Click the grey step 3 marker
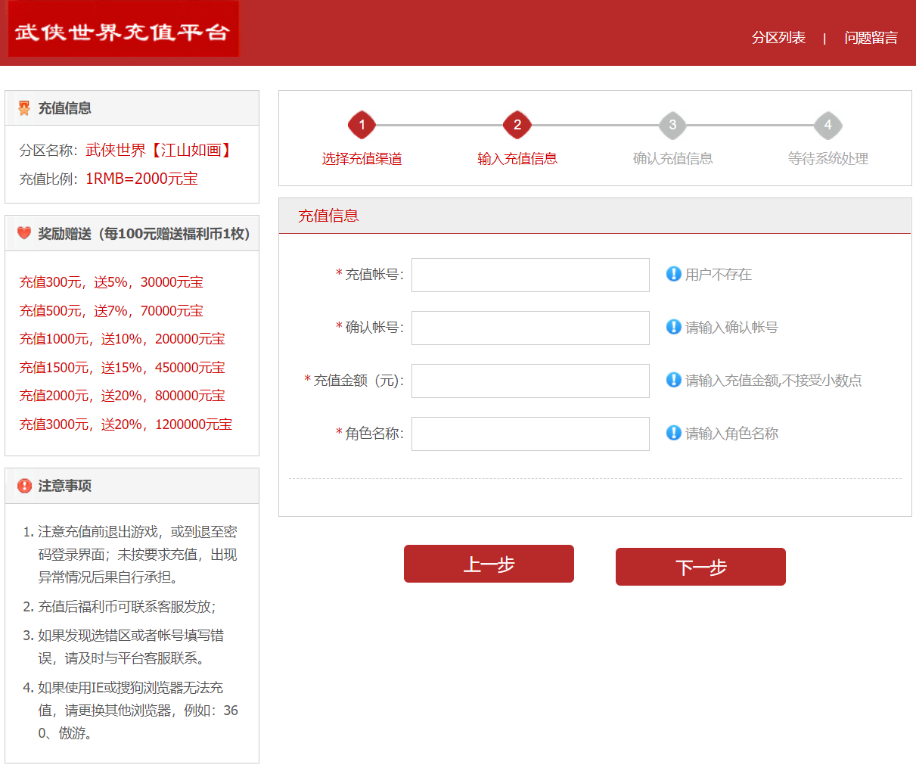Viewport: 916px width, 765px height. point(672,125)
